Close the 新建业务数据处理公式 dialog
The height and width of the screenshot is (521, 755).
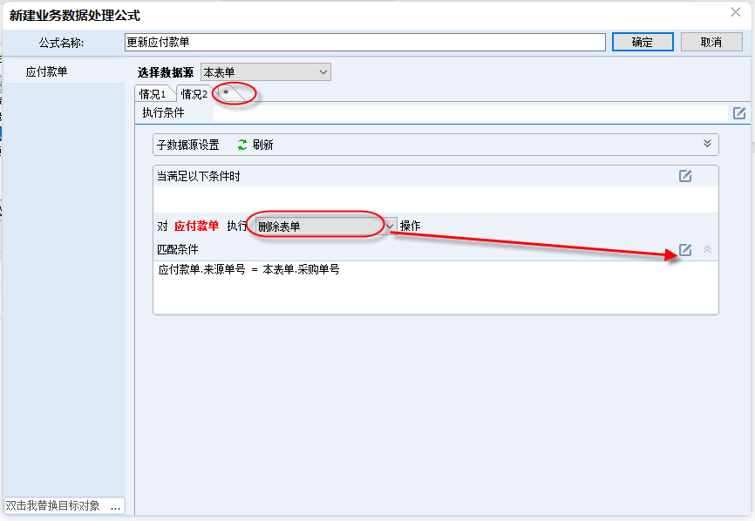tap(735, 12)
